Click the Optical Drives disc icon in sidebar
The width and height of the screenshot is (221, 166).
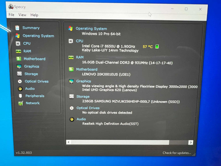point(20,81)
